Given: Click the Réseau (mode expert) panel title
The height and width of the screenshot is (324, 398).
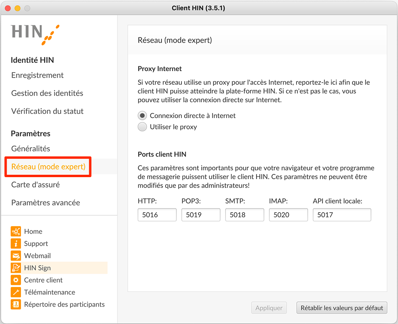Looking at the screenshot, I should 175,40.
